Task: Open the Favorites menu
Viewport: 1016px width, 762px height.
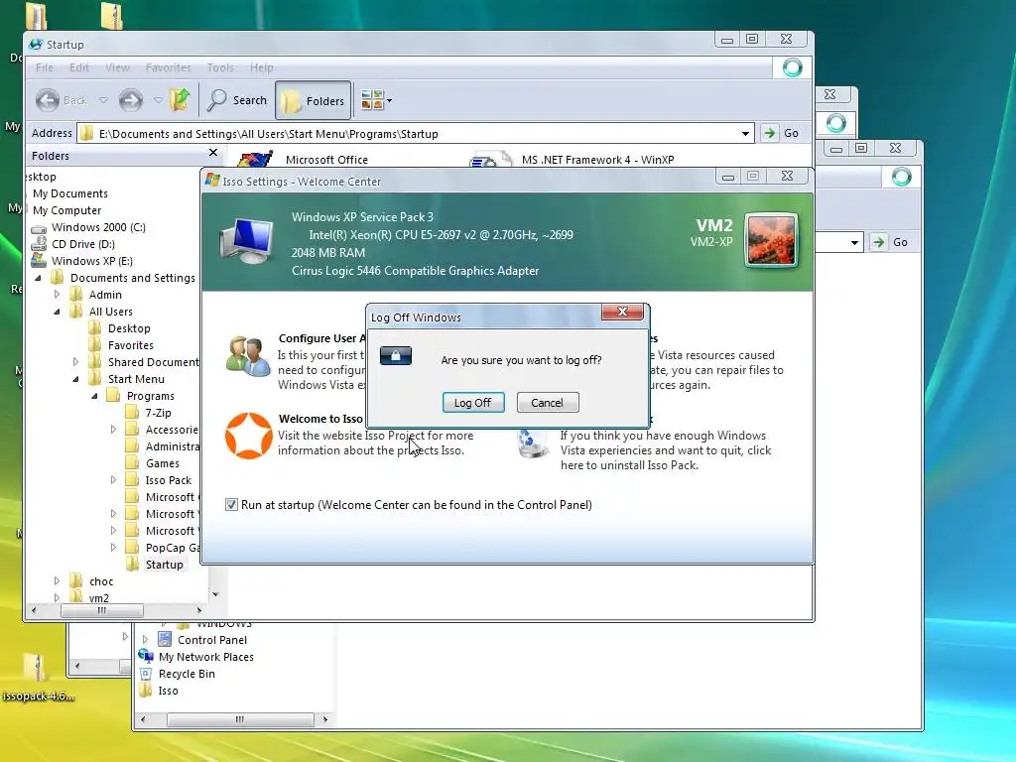Action: coord(169,67)
